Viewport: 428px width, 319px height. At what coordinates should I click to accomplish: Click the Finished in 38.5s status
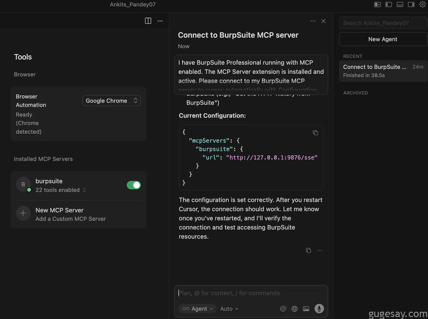point(364,75)
